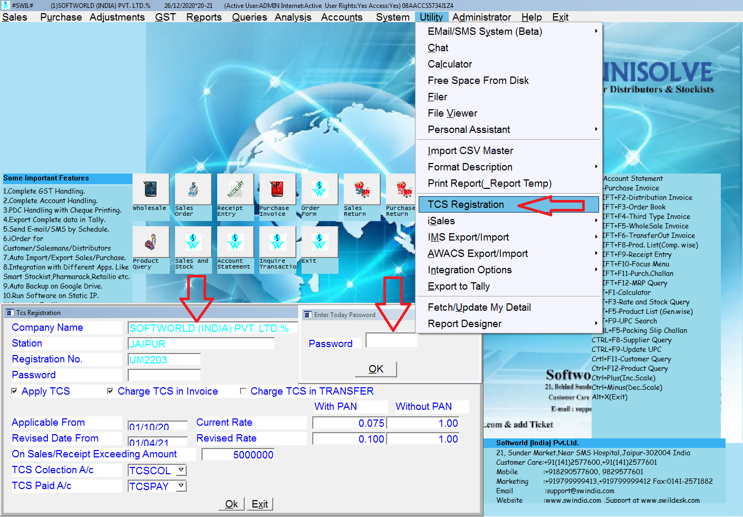The height and width of the screenshot is (517, 743).
Task: Click the Tcs Registration Password field
Action: 165,375
